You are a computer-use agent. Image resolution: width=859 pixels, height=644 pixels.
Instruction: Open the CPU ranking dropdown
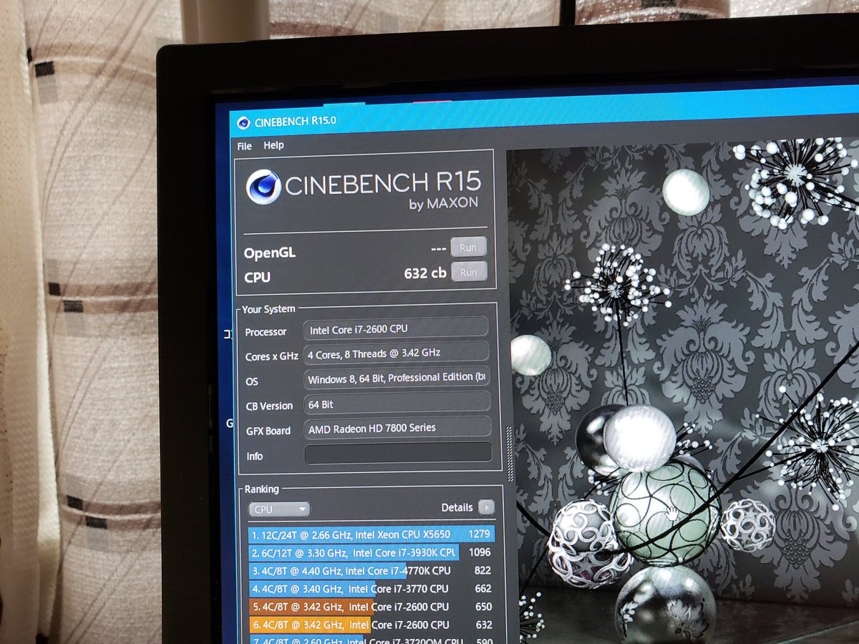(x=279, y=509)
